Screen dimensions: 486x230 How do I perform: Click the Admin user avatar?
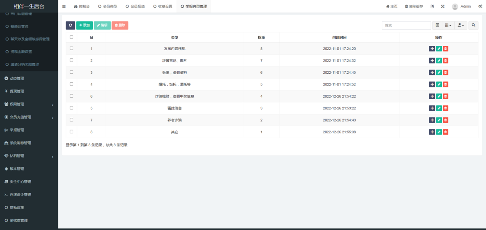click(455, 6)
